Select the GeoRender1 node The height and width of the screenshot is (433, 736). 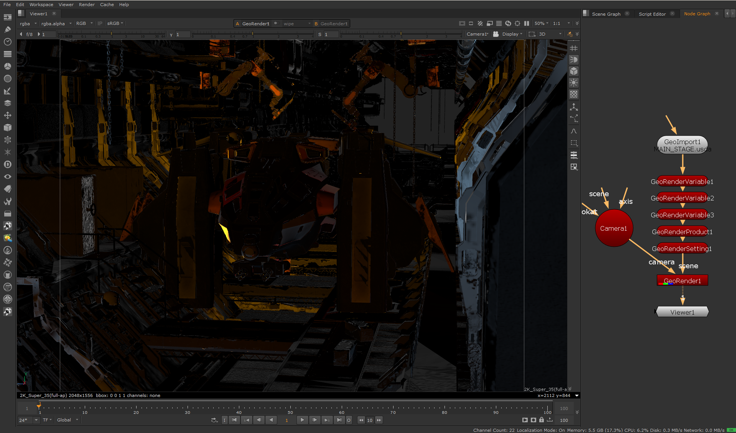pyautogui.click(x=682, y=281)
